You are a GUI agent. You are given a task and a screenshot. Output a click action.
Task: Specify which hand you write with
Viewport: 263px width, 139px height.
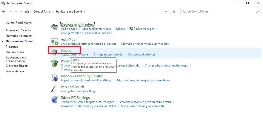[142, 106]
